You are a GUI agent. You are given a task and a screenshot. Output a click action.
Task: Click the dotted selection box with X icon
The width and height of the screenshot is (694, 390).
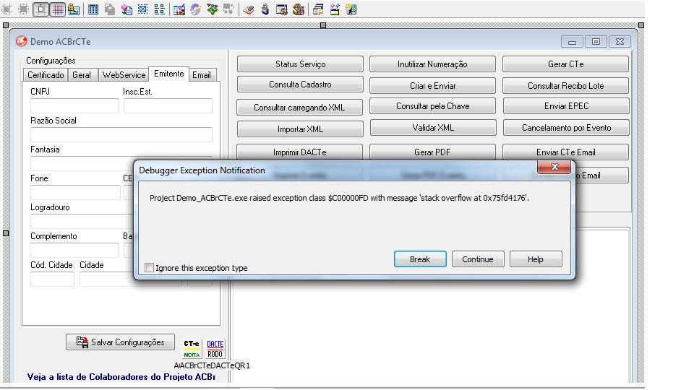(x=143, y=9)
